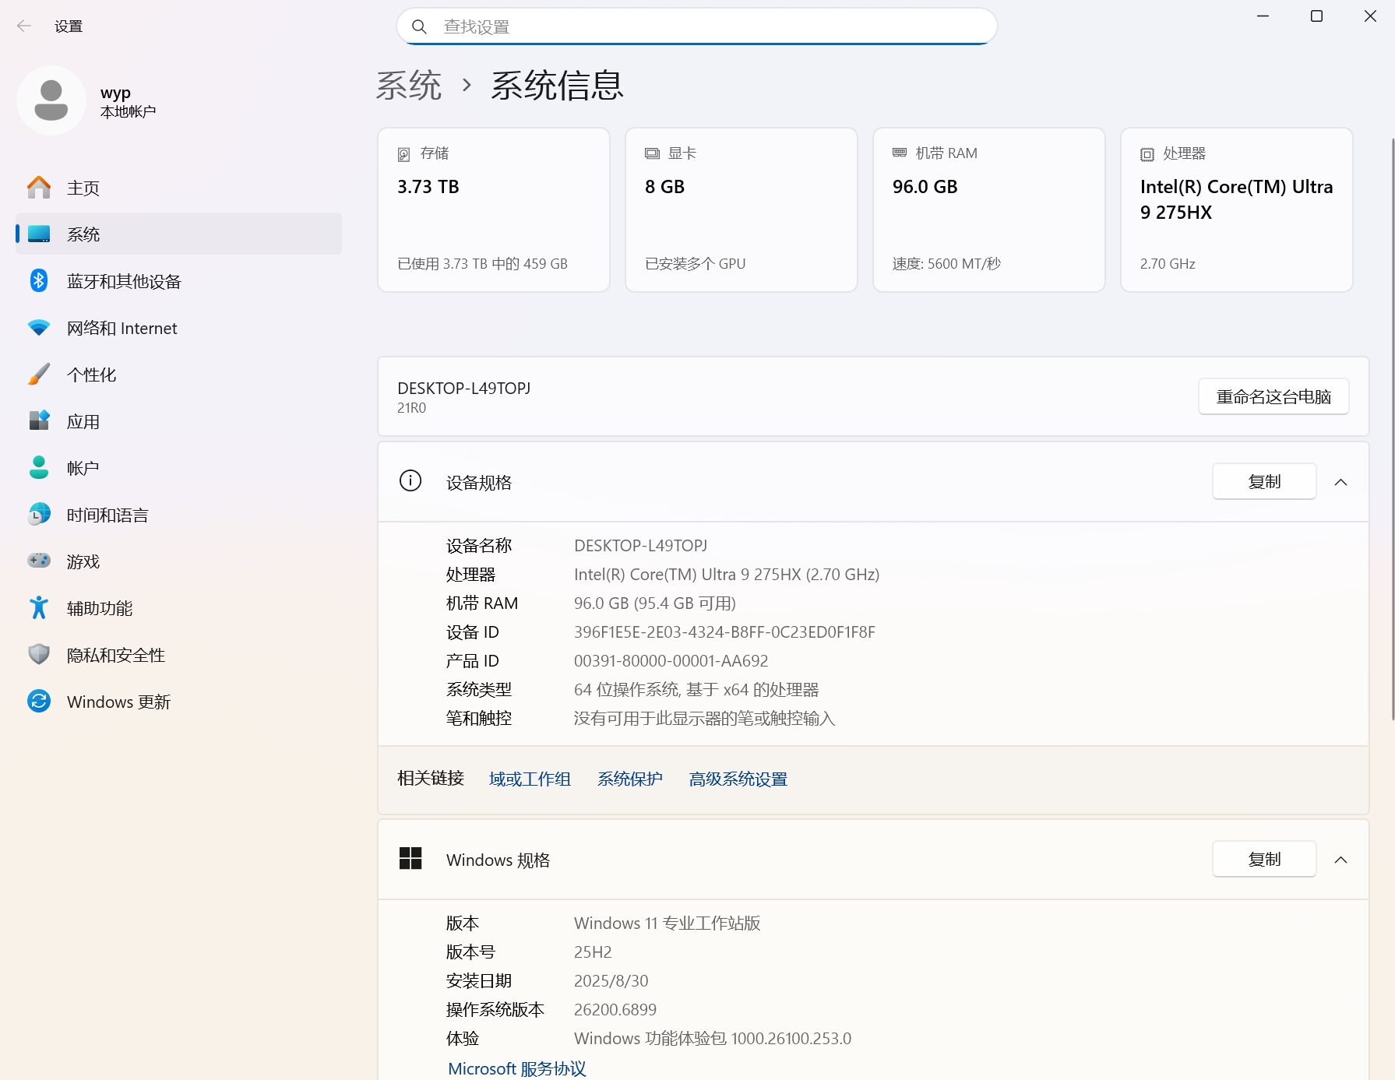Viewport: 1395px width, 1080px height.
Task: Open the 高级系统设置 link
Action: coord(738,779)
